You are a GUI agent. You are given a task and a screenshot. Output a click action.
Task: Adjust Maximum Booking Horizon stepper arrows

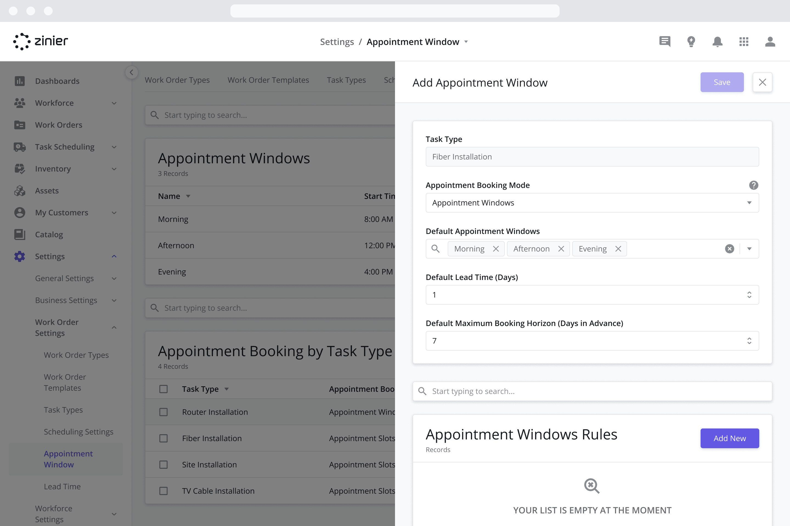point(749,341)
